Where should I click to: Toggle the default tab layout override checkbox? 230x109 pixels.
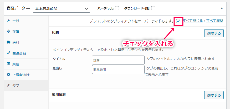178,21
